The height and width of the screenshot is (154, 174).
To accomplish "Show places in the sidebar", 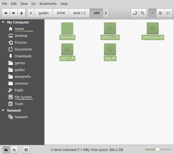I will click(x=6, y=150).
